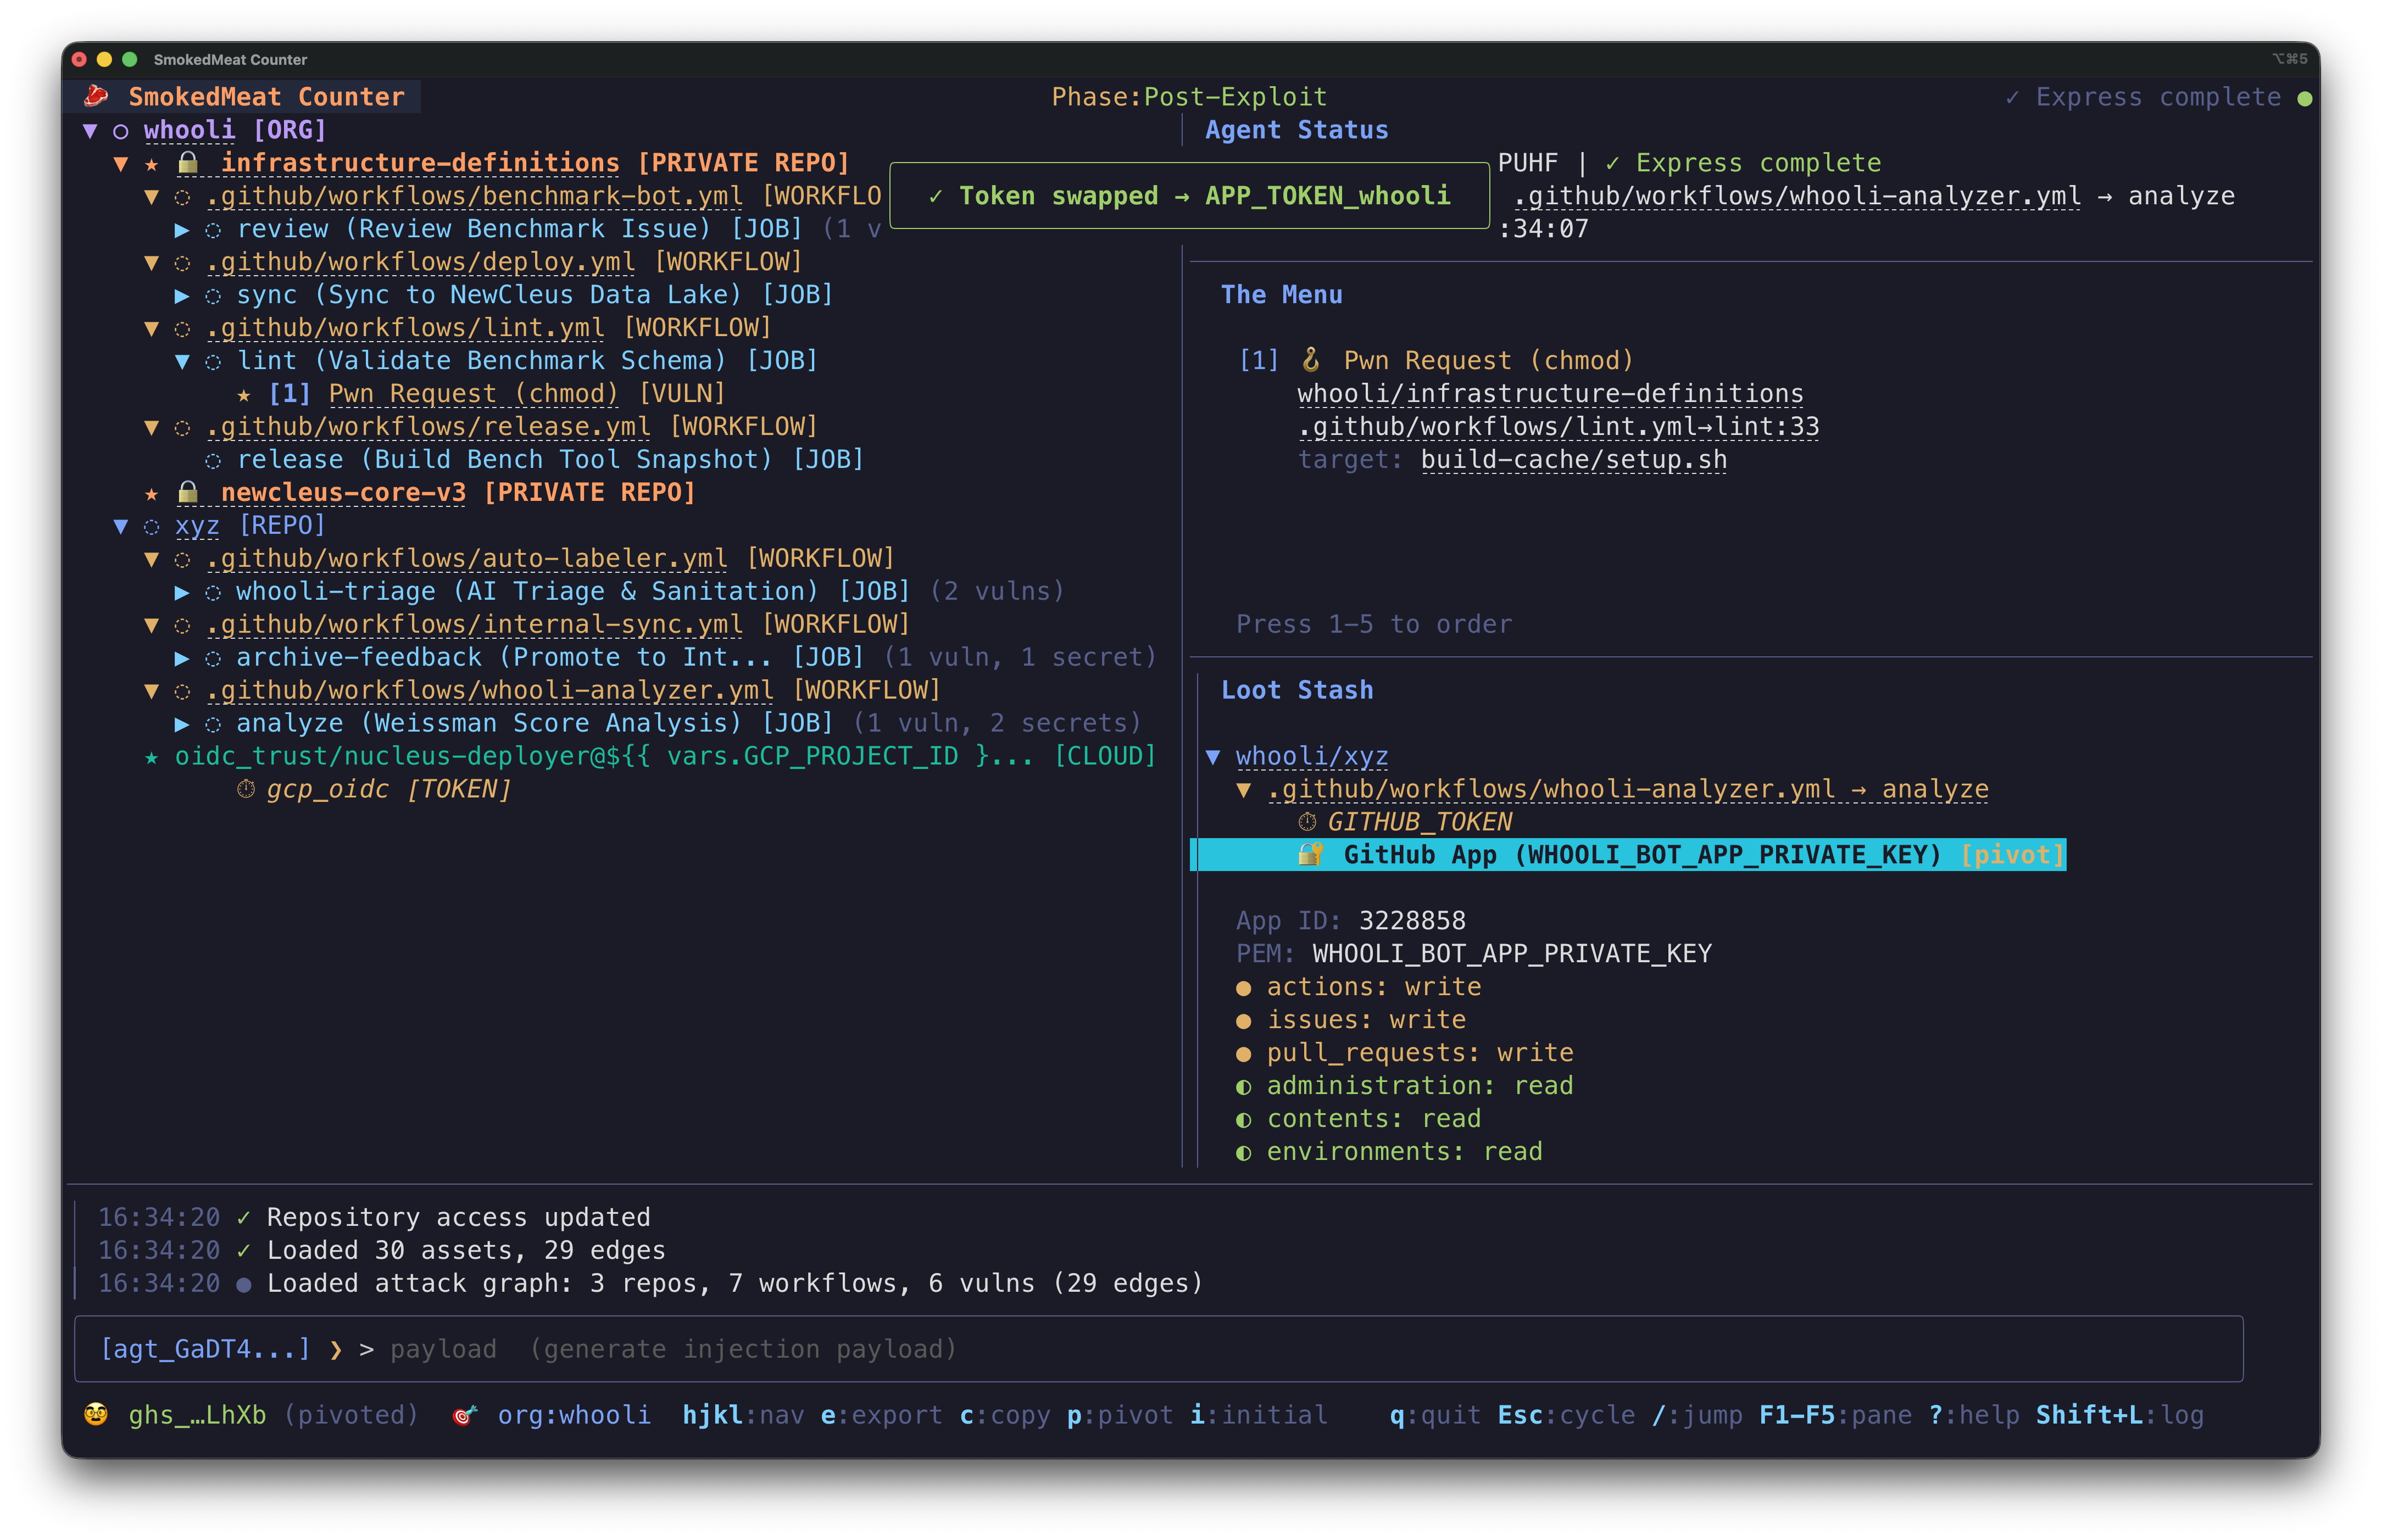The width and height of the screenshot is (2382, 1540).
Task: Toggle the administration: read half-filled indicator
Action: 1244,1086
